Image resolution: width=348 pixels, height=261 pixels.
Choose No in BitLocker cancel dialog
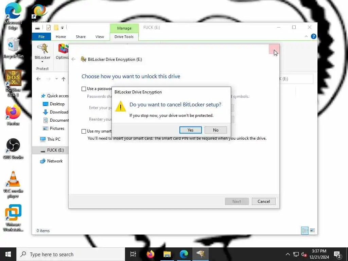tap(215, 130)
